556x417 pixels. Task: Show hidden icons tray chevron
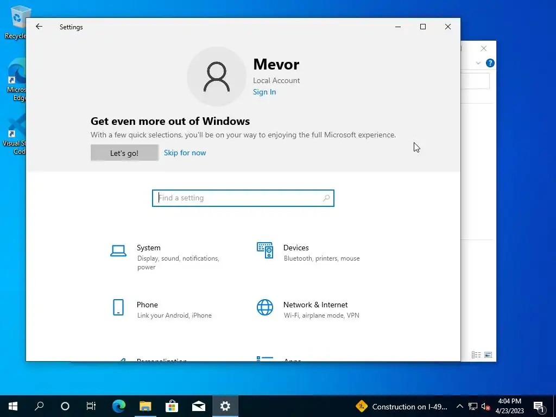[x=459, y=406]
